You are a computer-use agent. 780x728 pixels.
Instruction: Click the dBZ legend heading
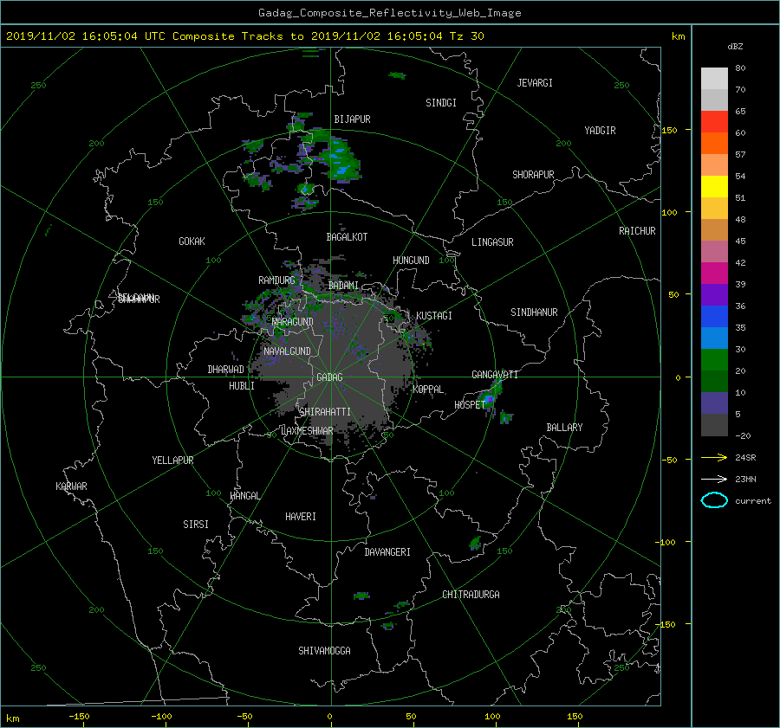(x=735, y=47)
